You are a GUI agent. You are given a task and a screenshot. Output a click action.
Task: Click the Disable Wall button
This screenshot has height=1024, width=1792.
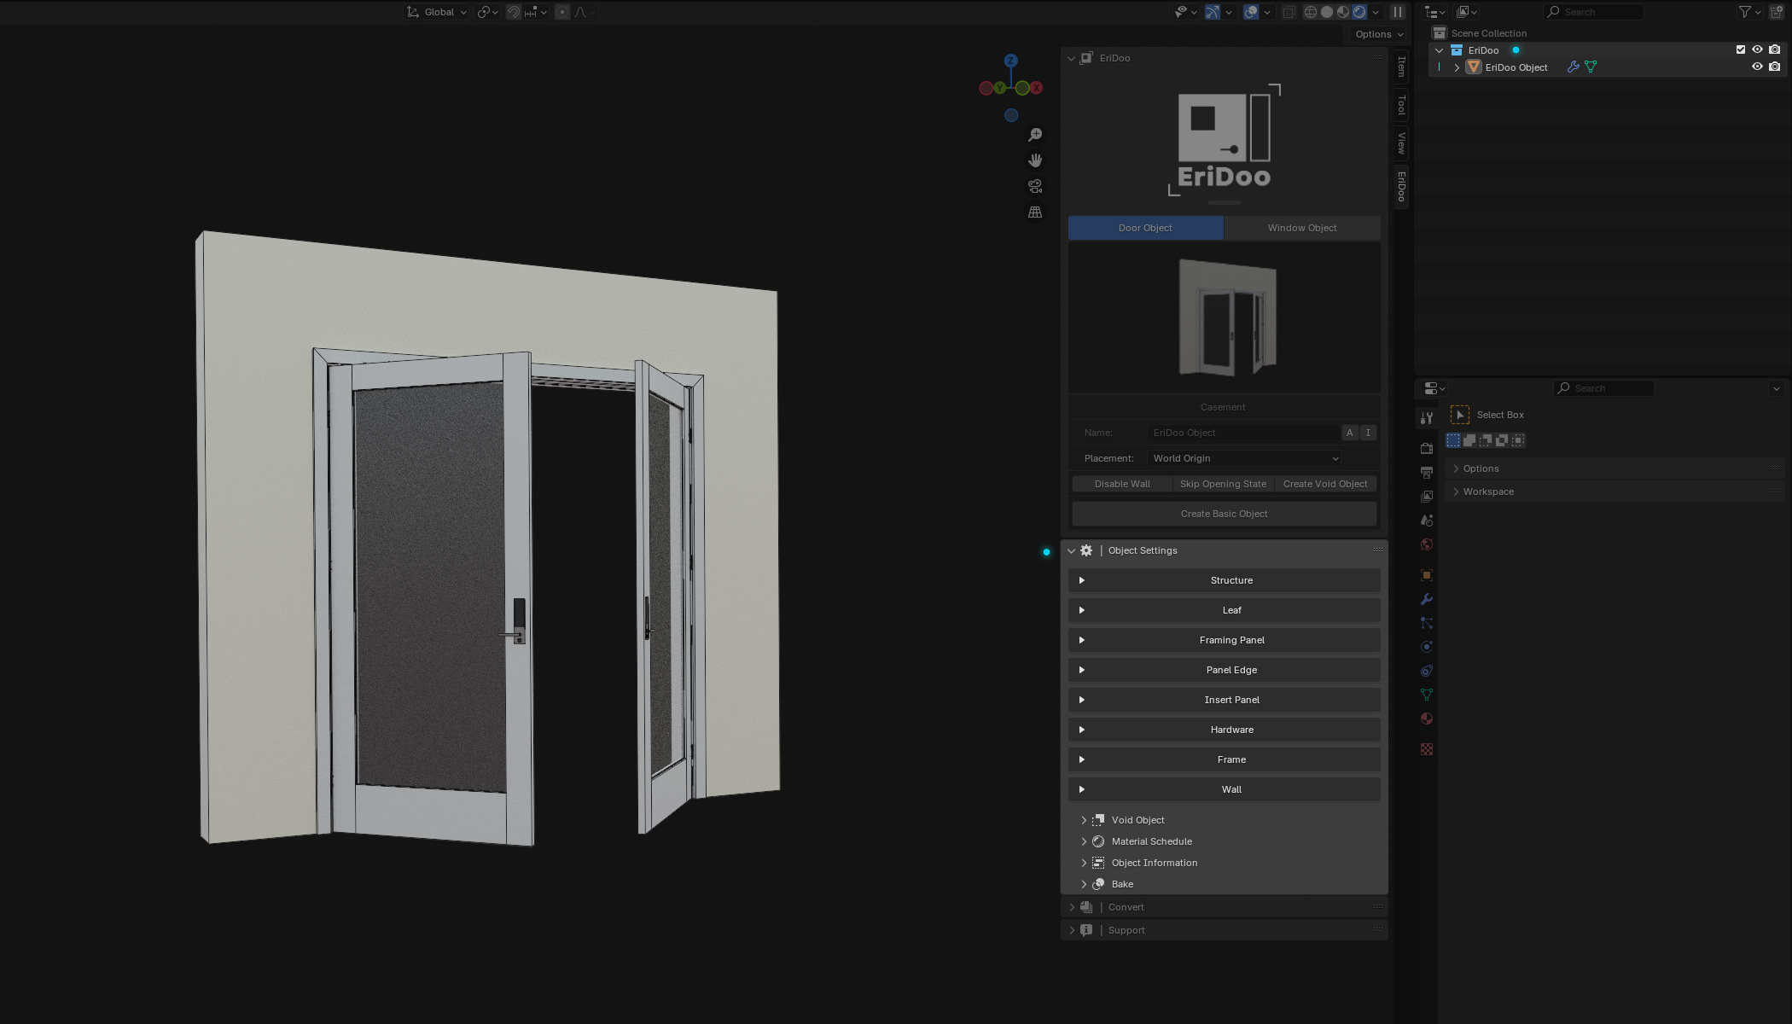(1121, 484)
